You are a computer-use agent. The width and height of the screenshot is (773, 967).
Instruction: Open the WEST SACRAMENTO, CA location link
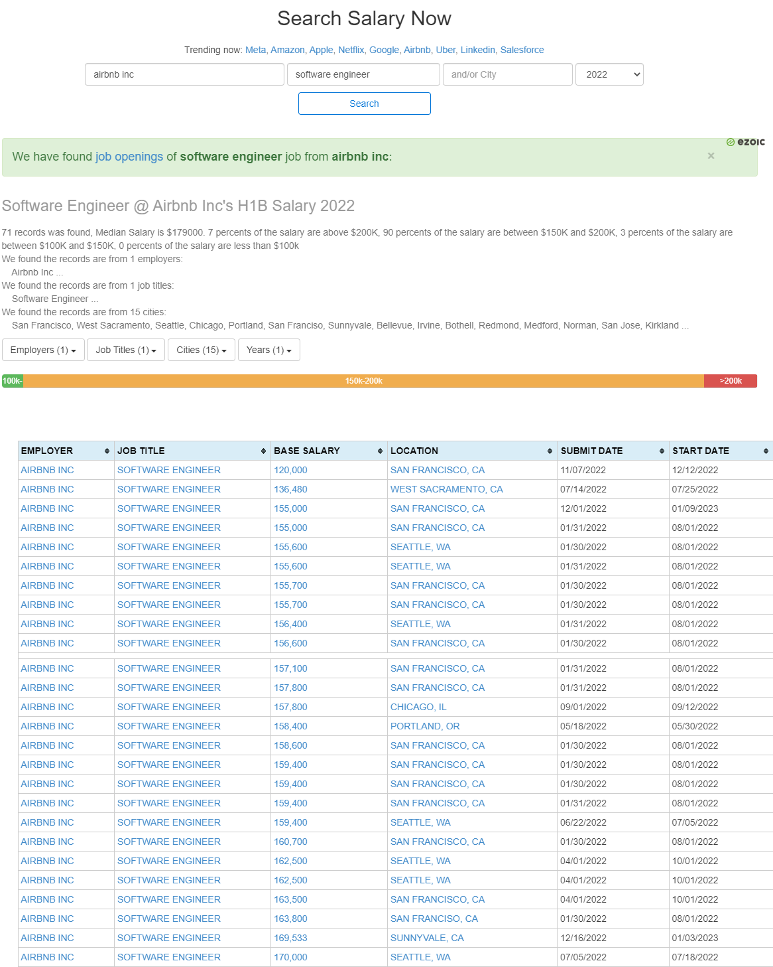[447, 489]
